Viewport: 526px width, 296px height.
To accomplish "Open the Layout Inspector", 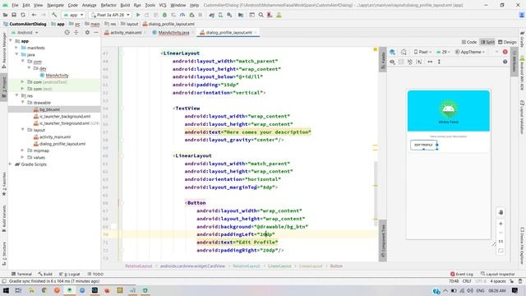I will click(497, 274).
